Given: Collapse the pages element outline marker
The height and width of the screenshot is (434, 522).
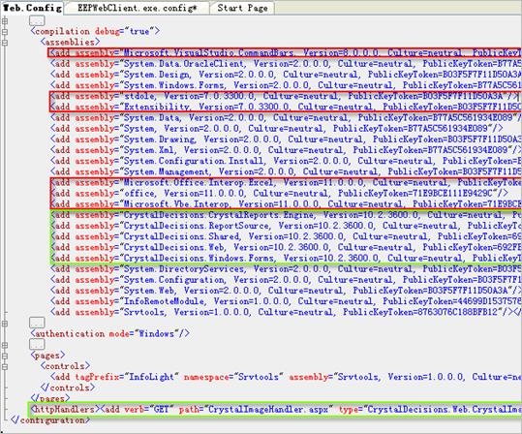Looking at the screenshot, I should pyautogui.click(x=5, y=356).
